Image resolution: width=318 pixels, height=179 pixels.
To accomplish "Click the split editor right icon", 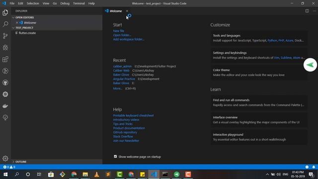I will point(307,11).
